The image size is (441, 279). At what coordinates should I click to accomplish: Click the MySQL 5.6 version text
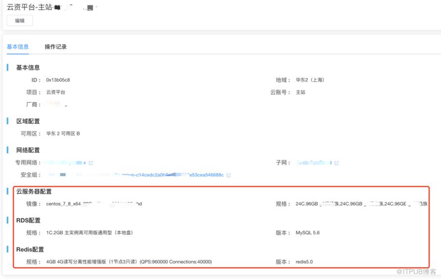tap(307, 232)
